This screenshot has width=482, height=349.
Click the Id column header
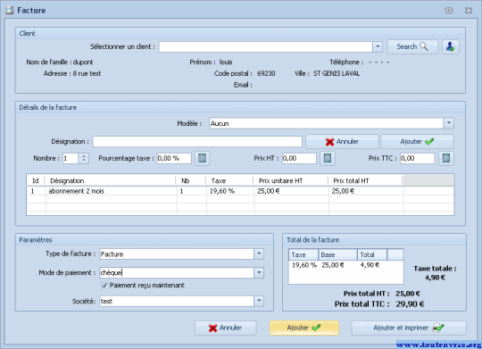tap(36, 181)
